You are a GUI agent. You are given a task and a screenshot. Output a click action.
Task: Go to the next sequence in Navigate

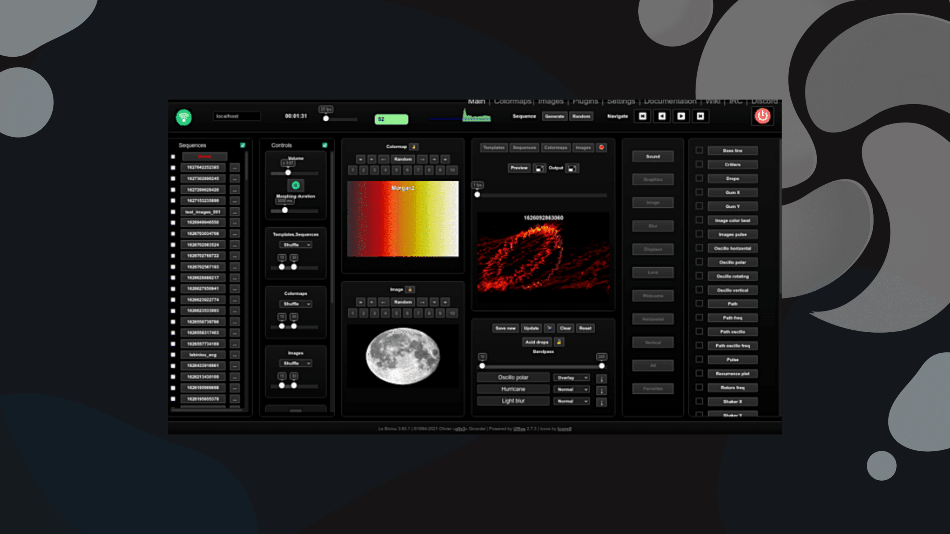point(681,116)
